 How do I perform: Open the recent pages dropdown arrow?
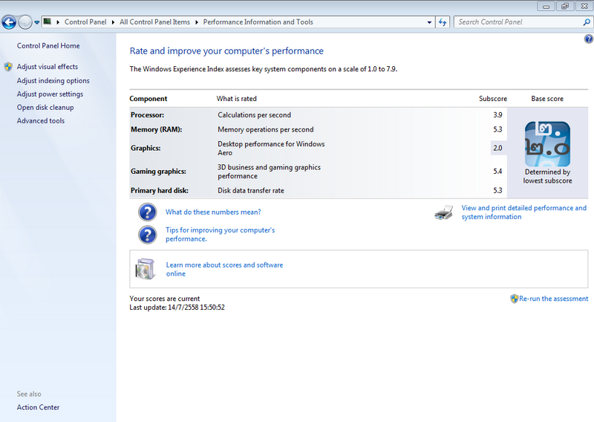36,22
